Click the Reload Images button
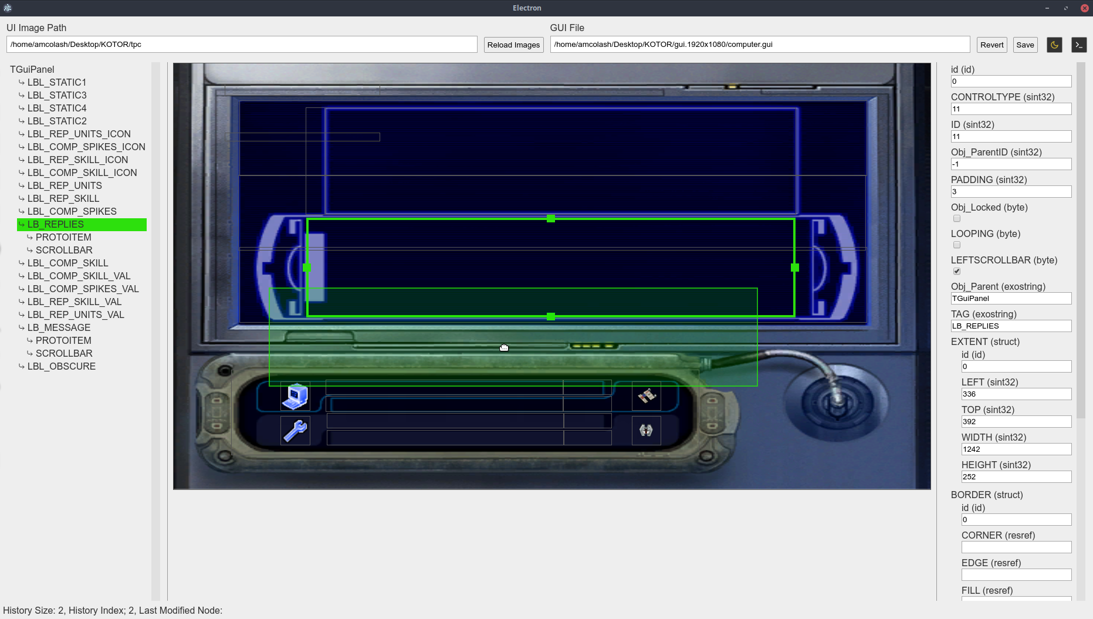The width and height of the screenshot is (1093, 619). tap(513, 45)
